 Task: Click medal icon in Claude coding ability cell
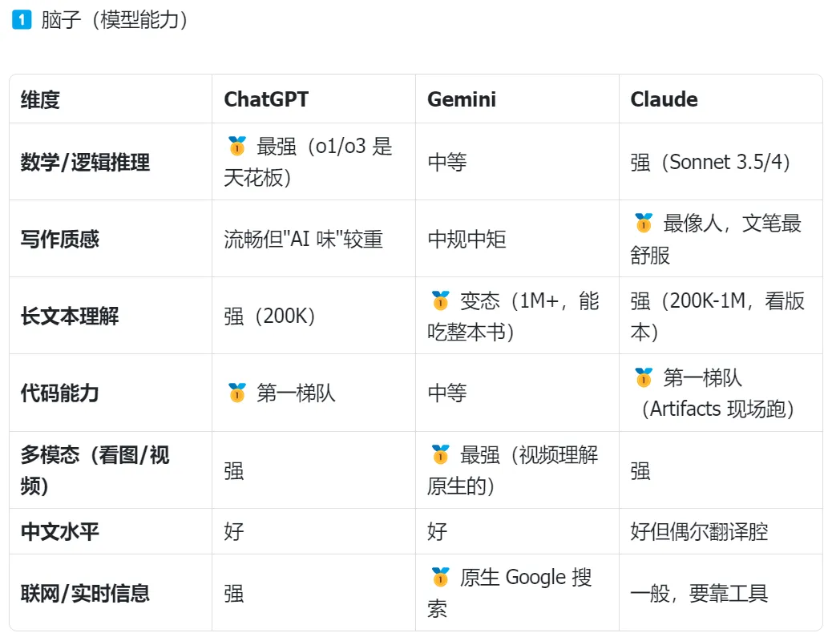tap(644, 377)
